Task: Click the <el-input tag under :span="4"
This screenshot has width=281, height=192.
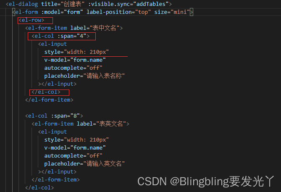Action: click(53, 44)
